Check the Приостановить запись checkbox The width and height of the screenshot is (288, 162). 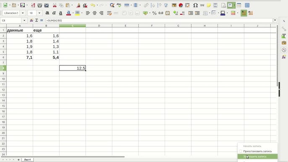point(241,152)
